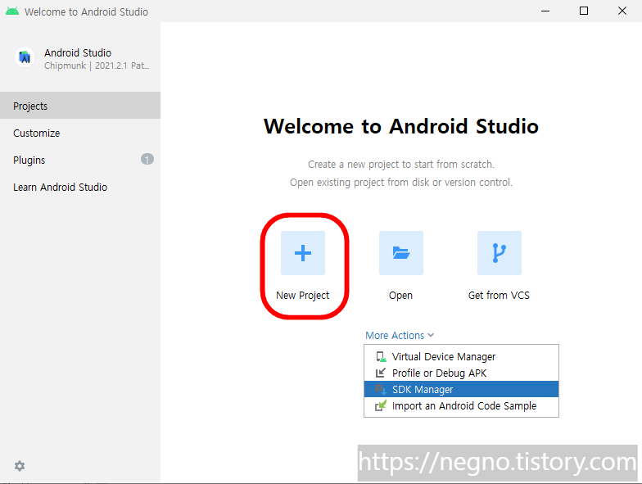
Task: Click the SDK Manager icon
Action: [381, 390]
